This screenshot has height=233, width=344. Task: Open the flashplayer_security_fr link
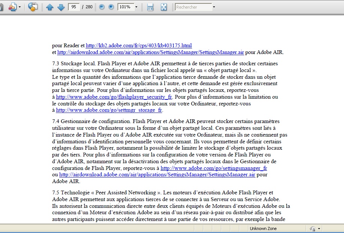(114, 97)
